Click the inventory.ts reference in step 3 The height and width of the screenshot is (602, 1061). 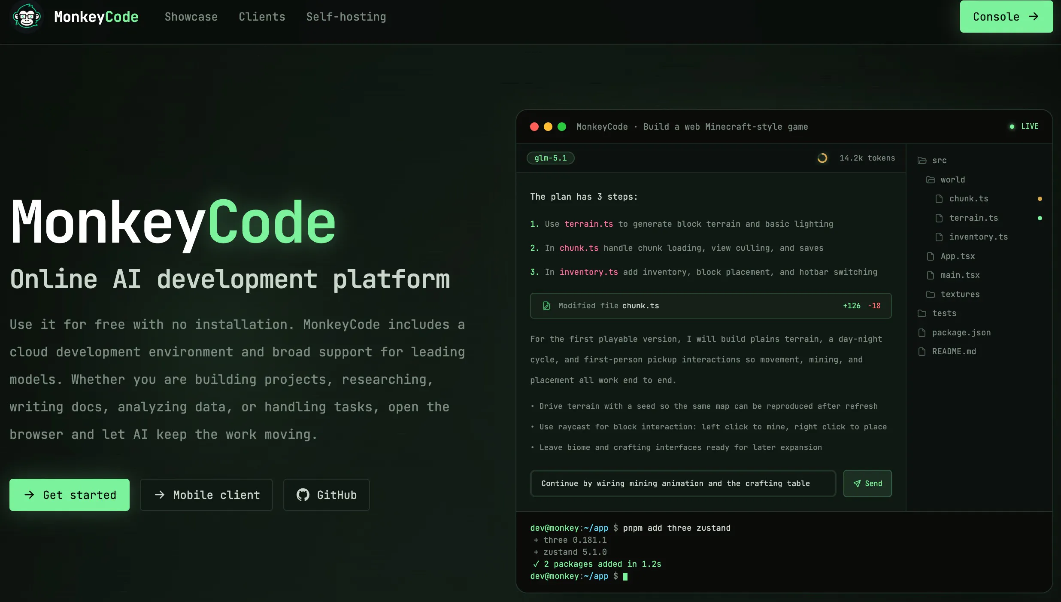point(588,272)
